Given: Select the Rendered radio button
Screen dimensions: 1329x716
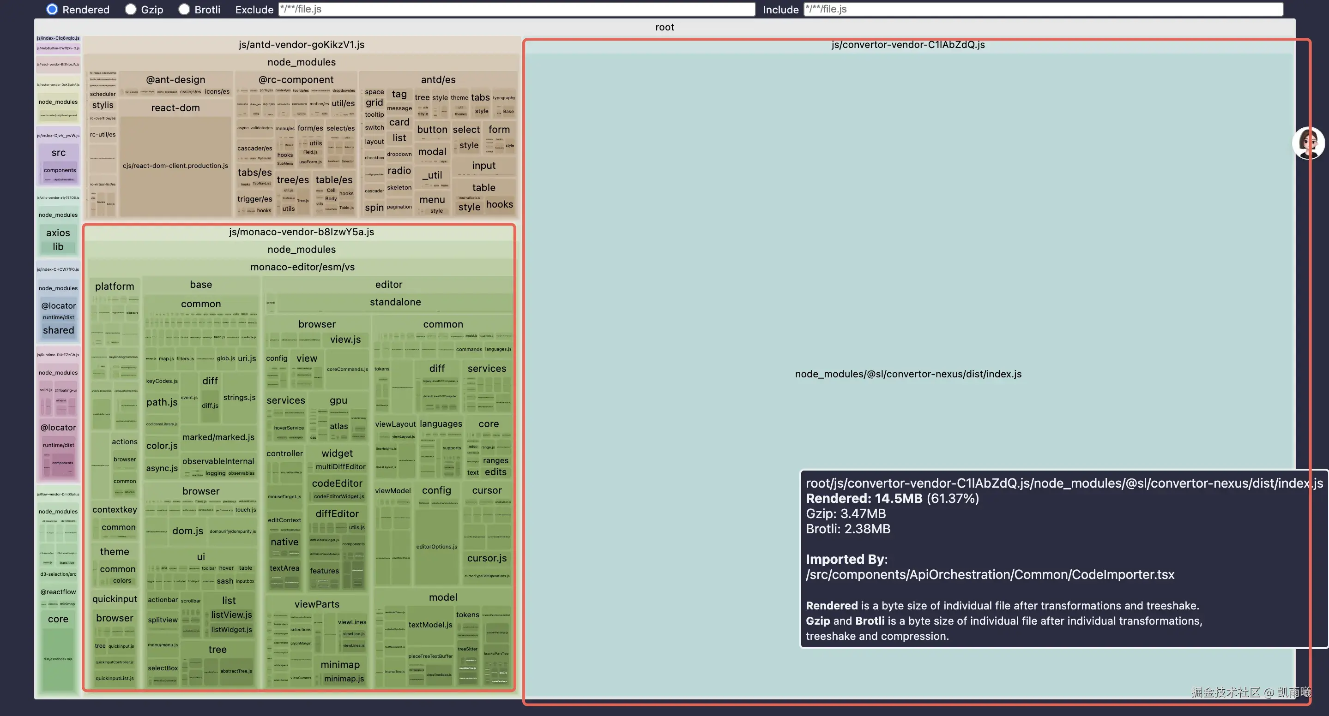Looking at the screenshot, I should [52, 9].
